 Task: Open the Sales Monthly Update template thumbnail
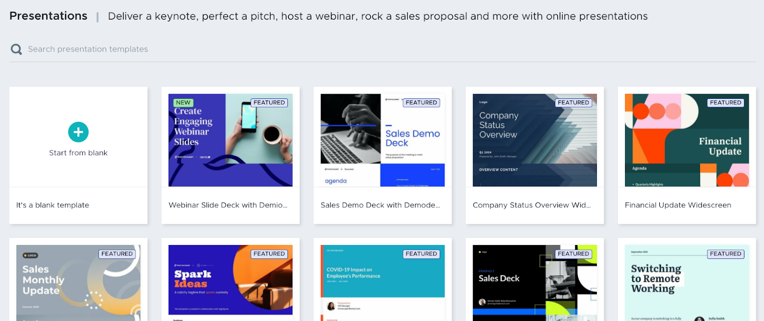coord(78,283)
